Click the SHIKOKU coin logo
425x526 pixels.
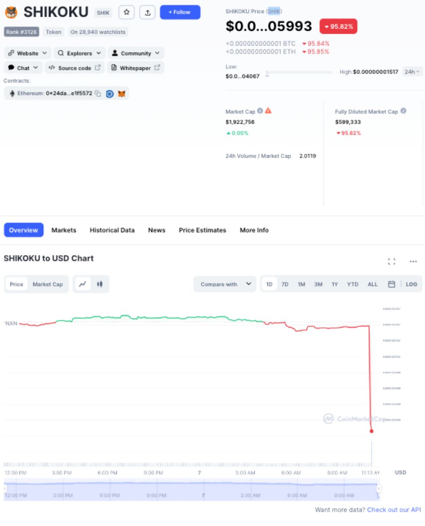11,12
